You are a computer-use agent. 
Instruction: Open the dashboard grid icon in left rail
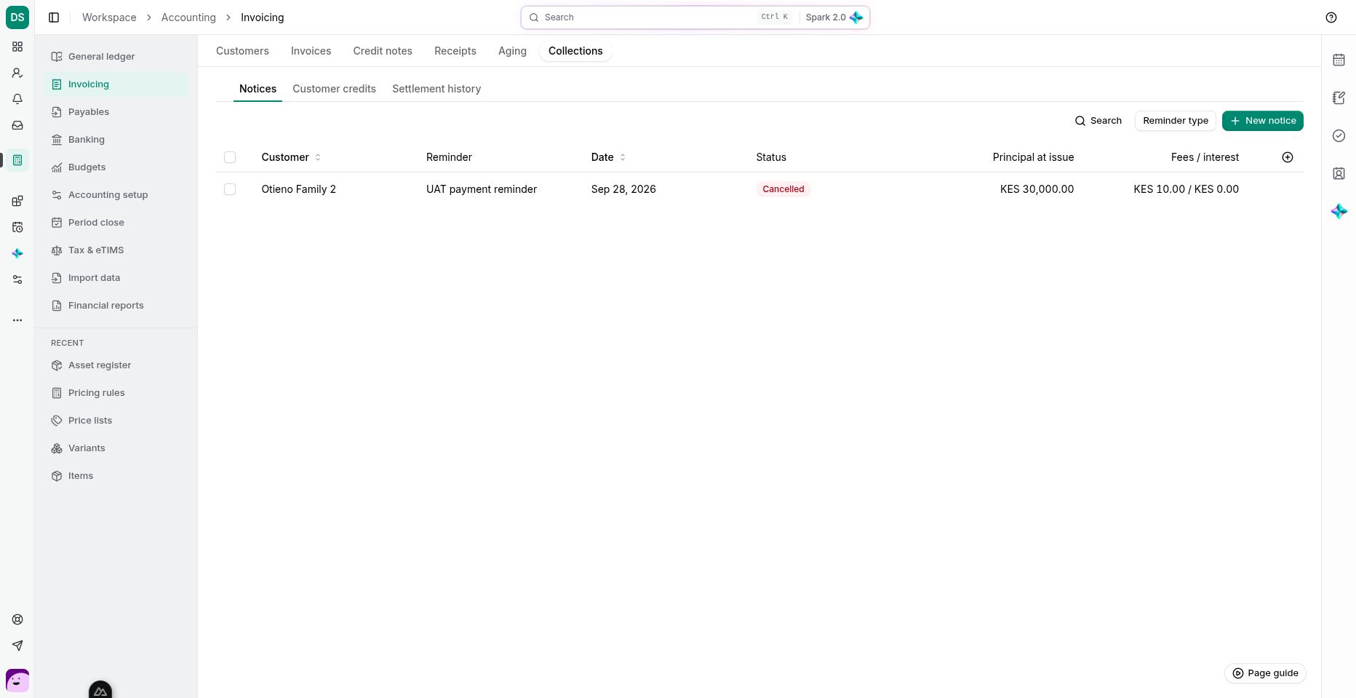click(17, 47)
